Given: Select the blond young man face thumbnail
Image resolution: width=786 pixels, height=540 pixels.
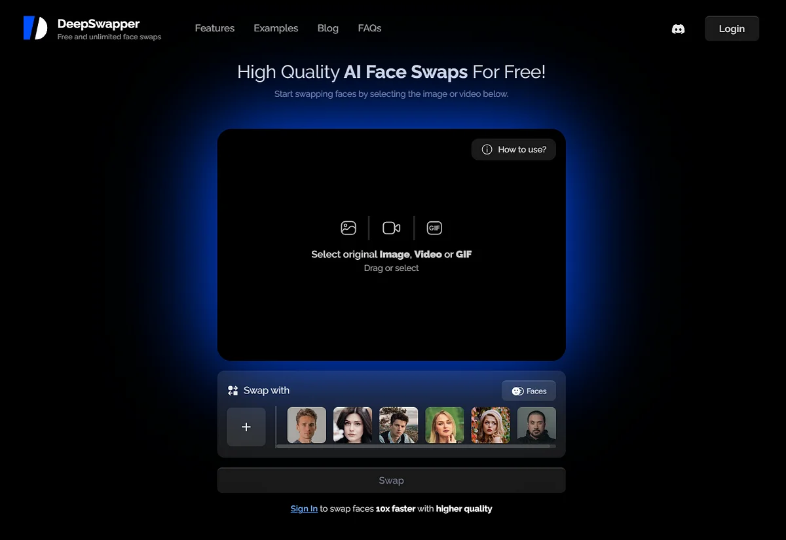Looking at the screenshot, I should (307, 425).
